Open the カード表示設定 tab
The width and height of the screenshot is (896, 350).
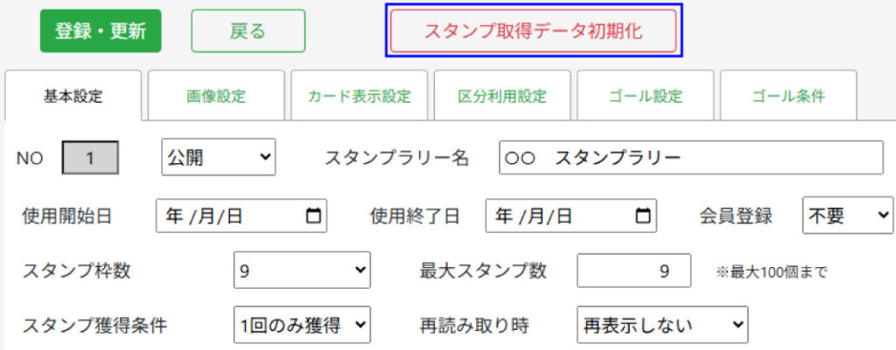[359, 96]
